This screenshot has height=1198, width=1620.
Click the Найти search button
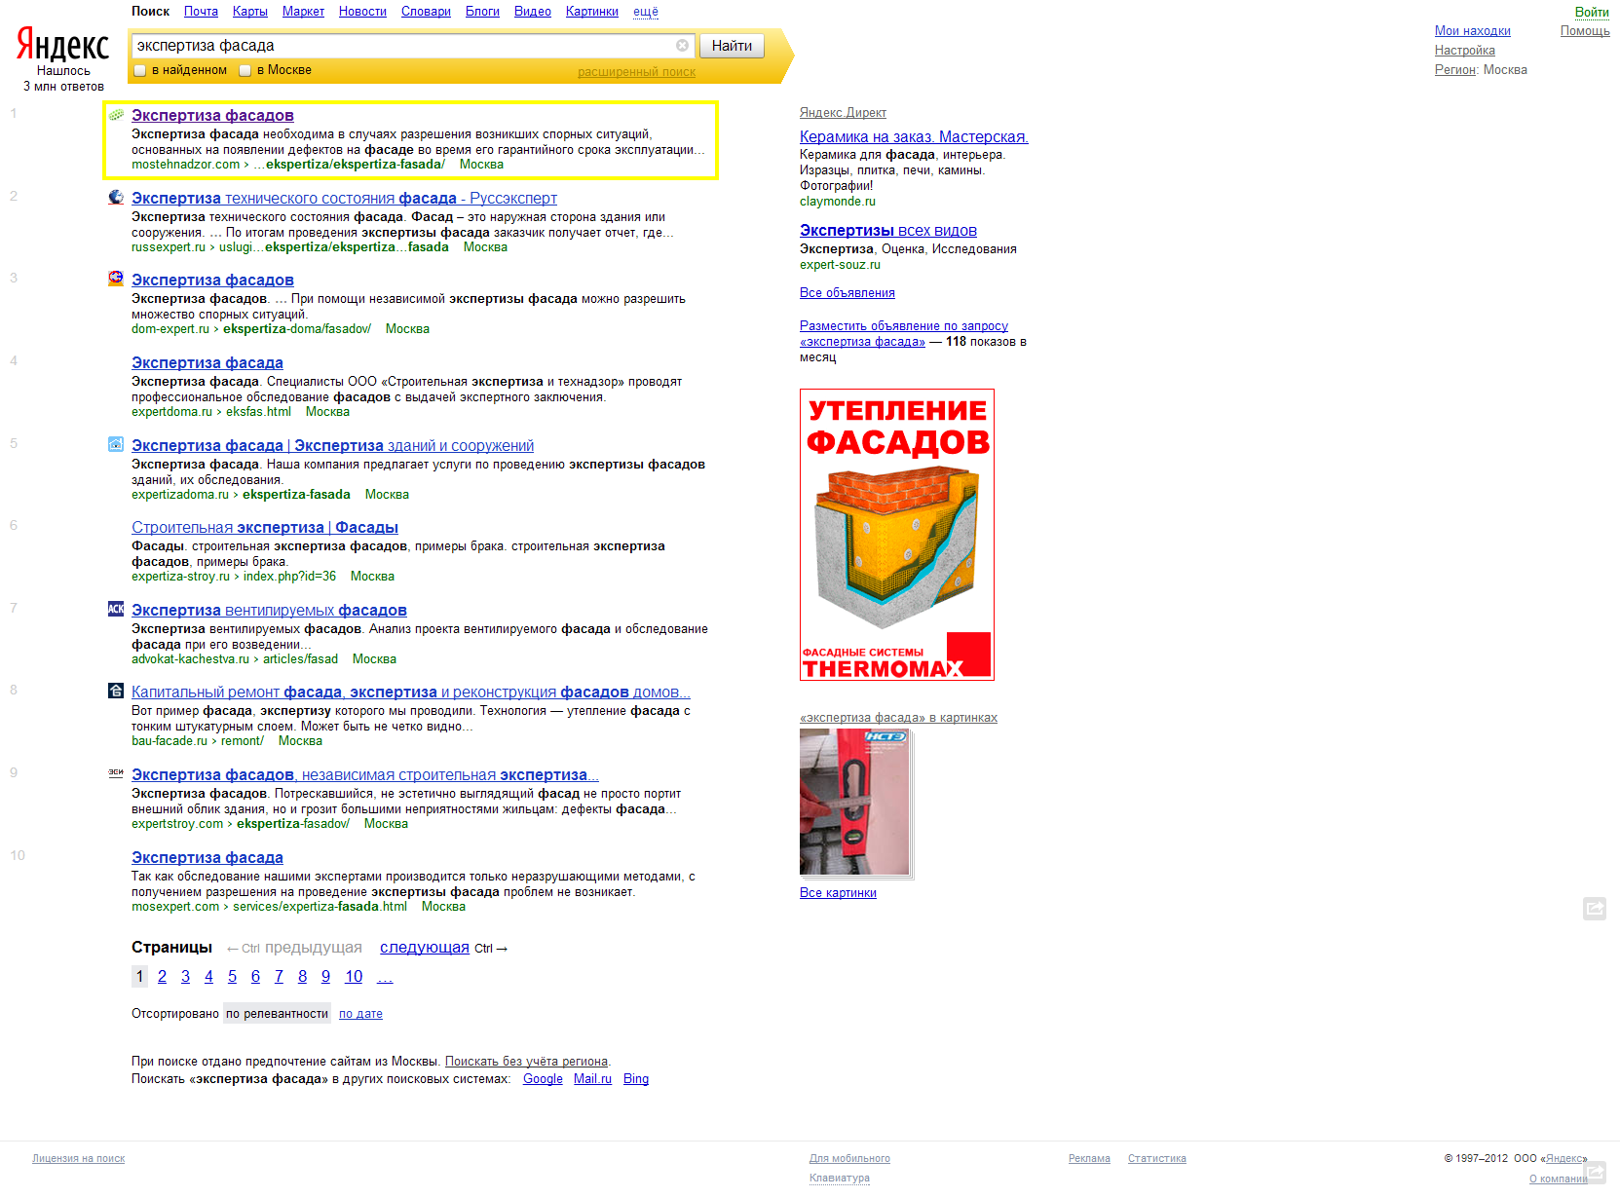(732, 46)
